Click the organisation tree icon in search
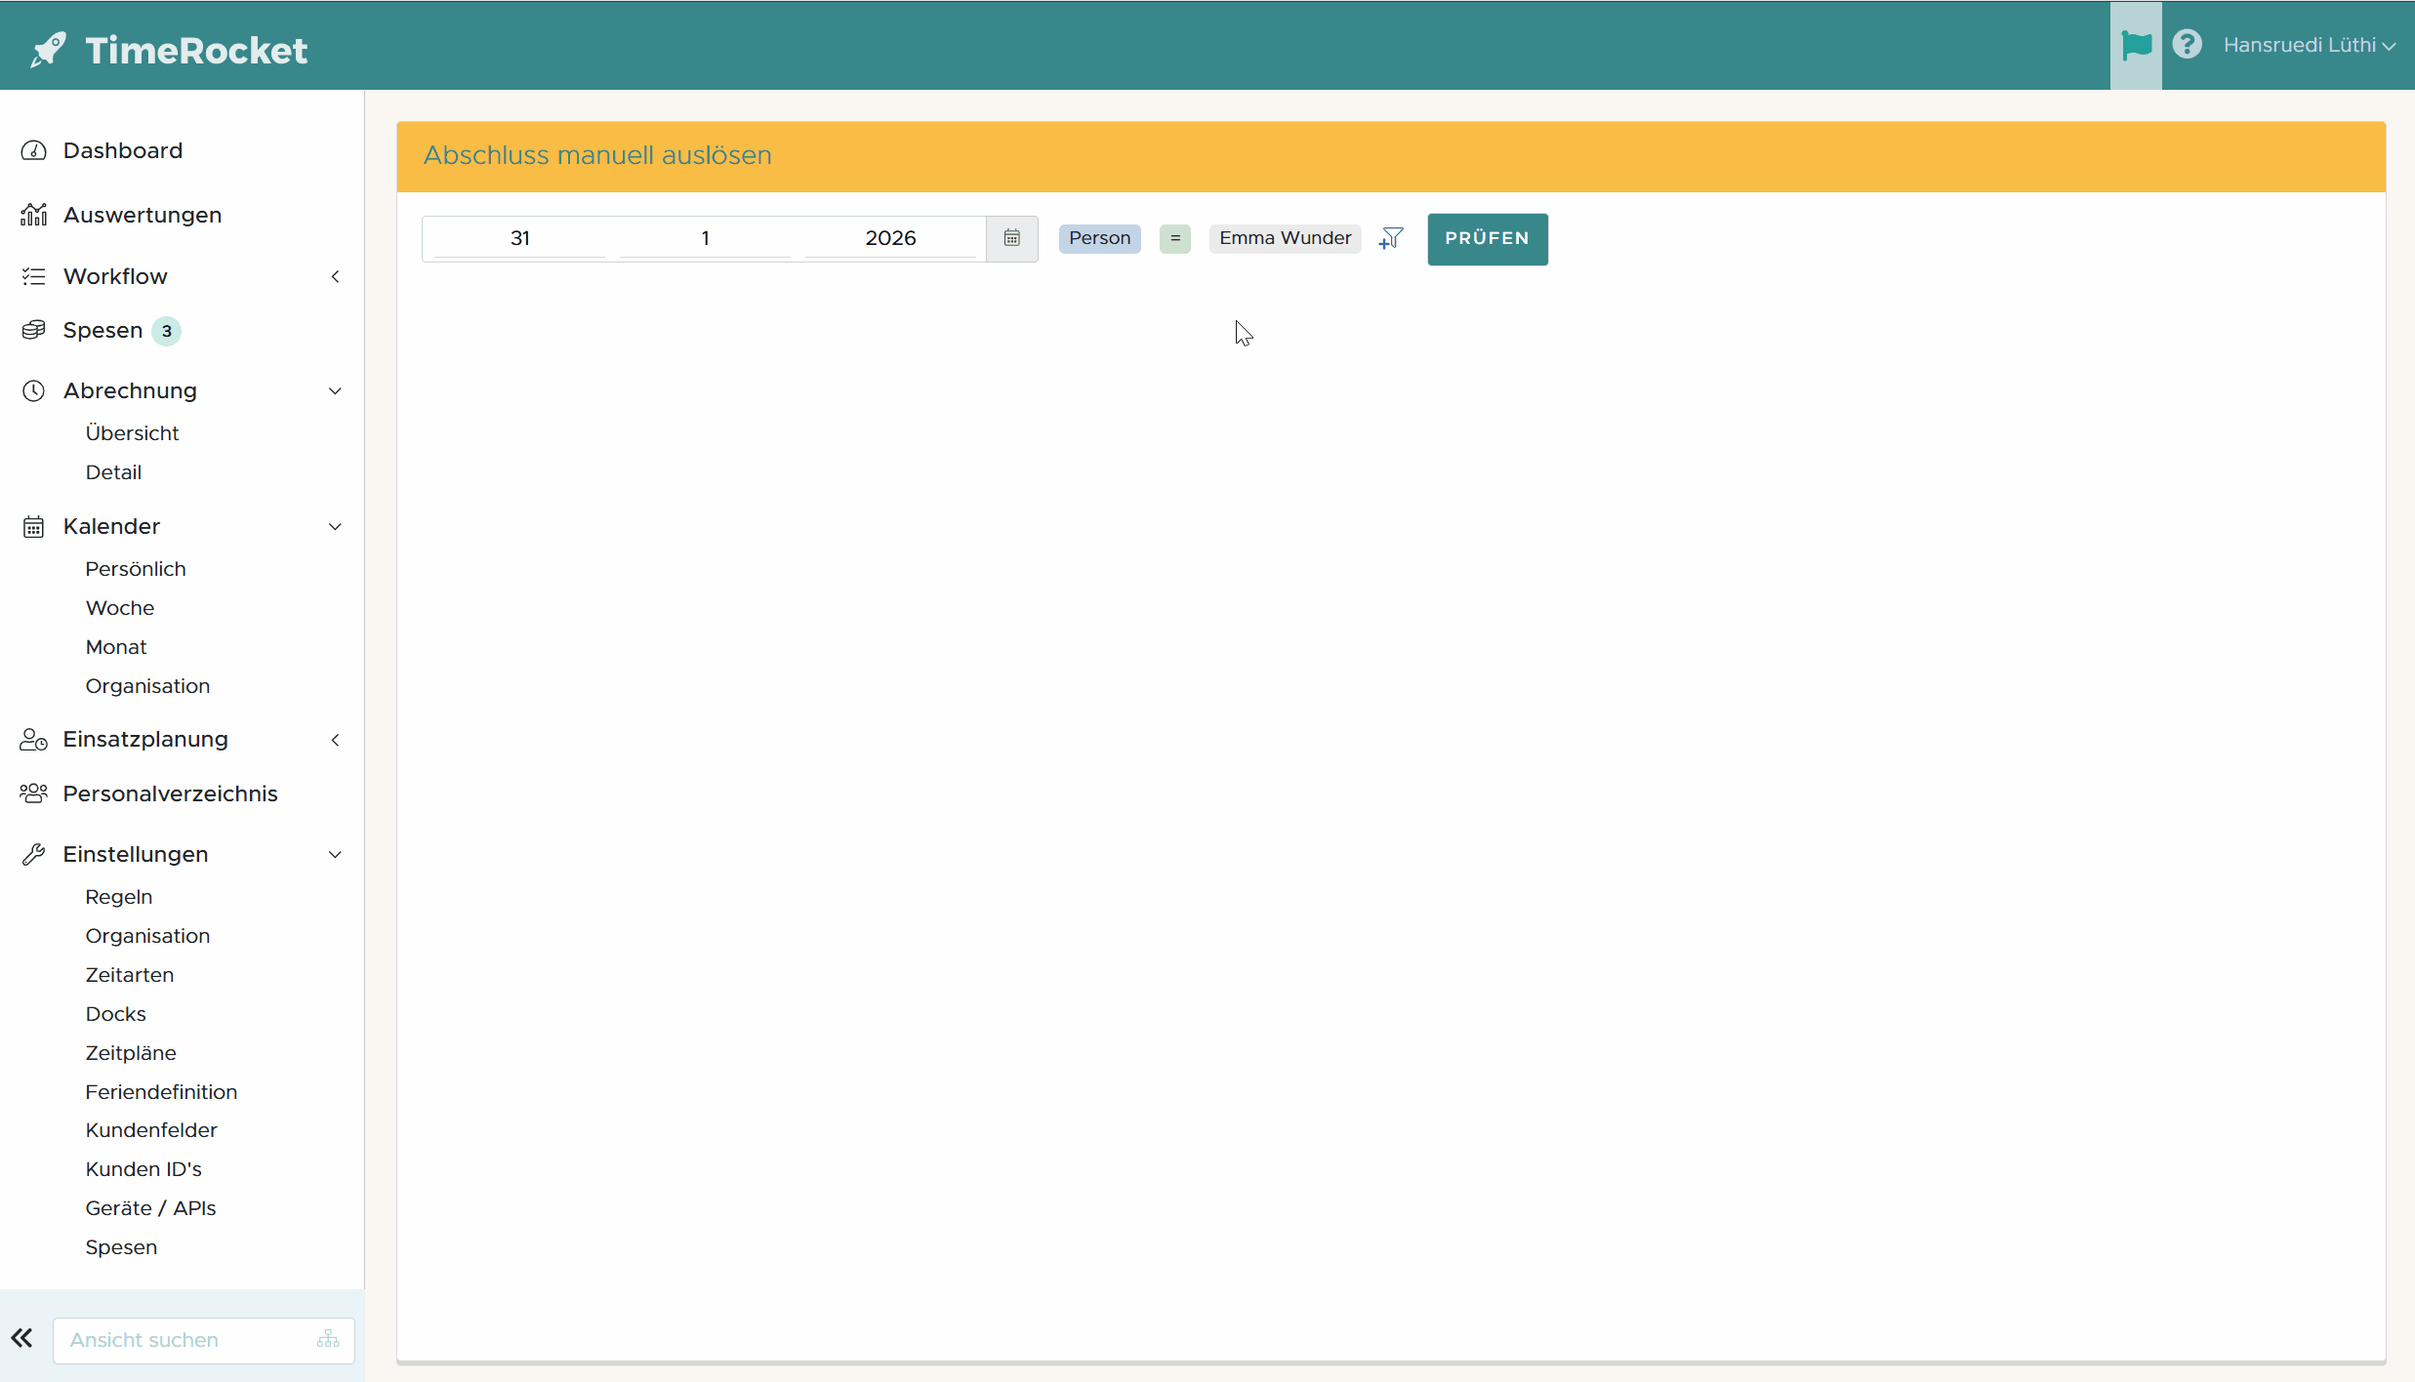This screenshot has height=1382, width=2415. click(x=328, y=1339)
